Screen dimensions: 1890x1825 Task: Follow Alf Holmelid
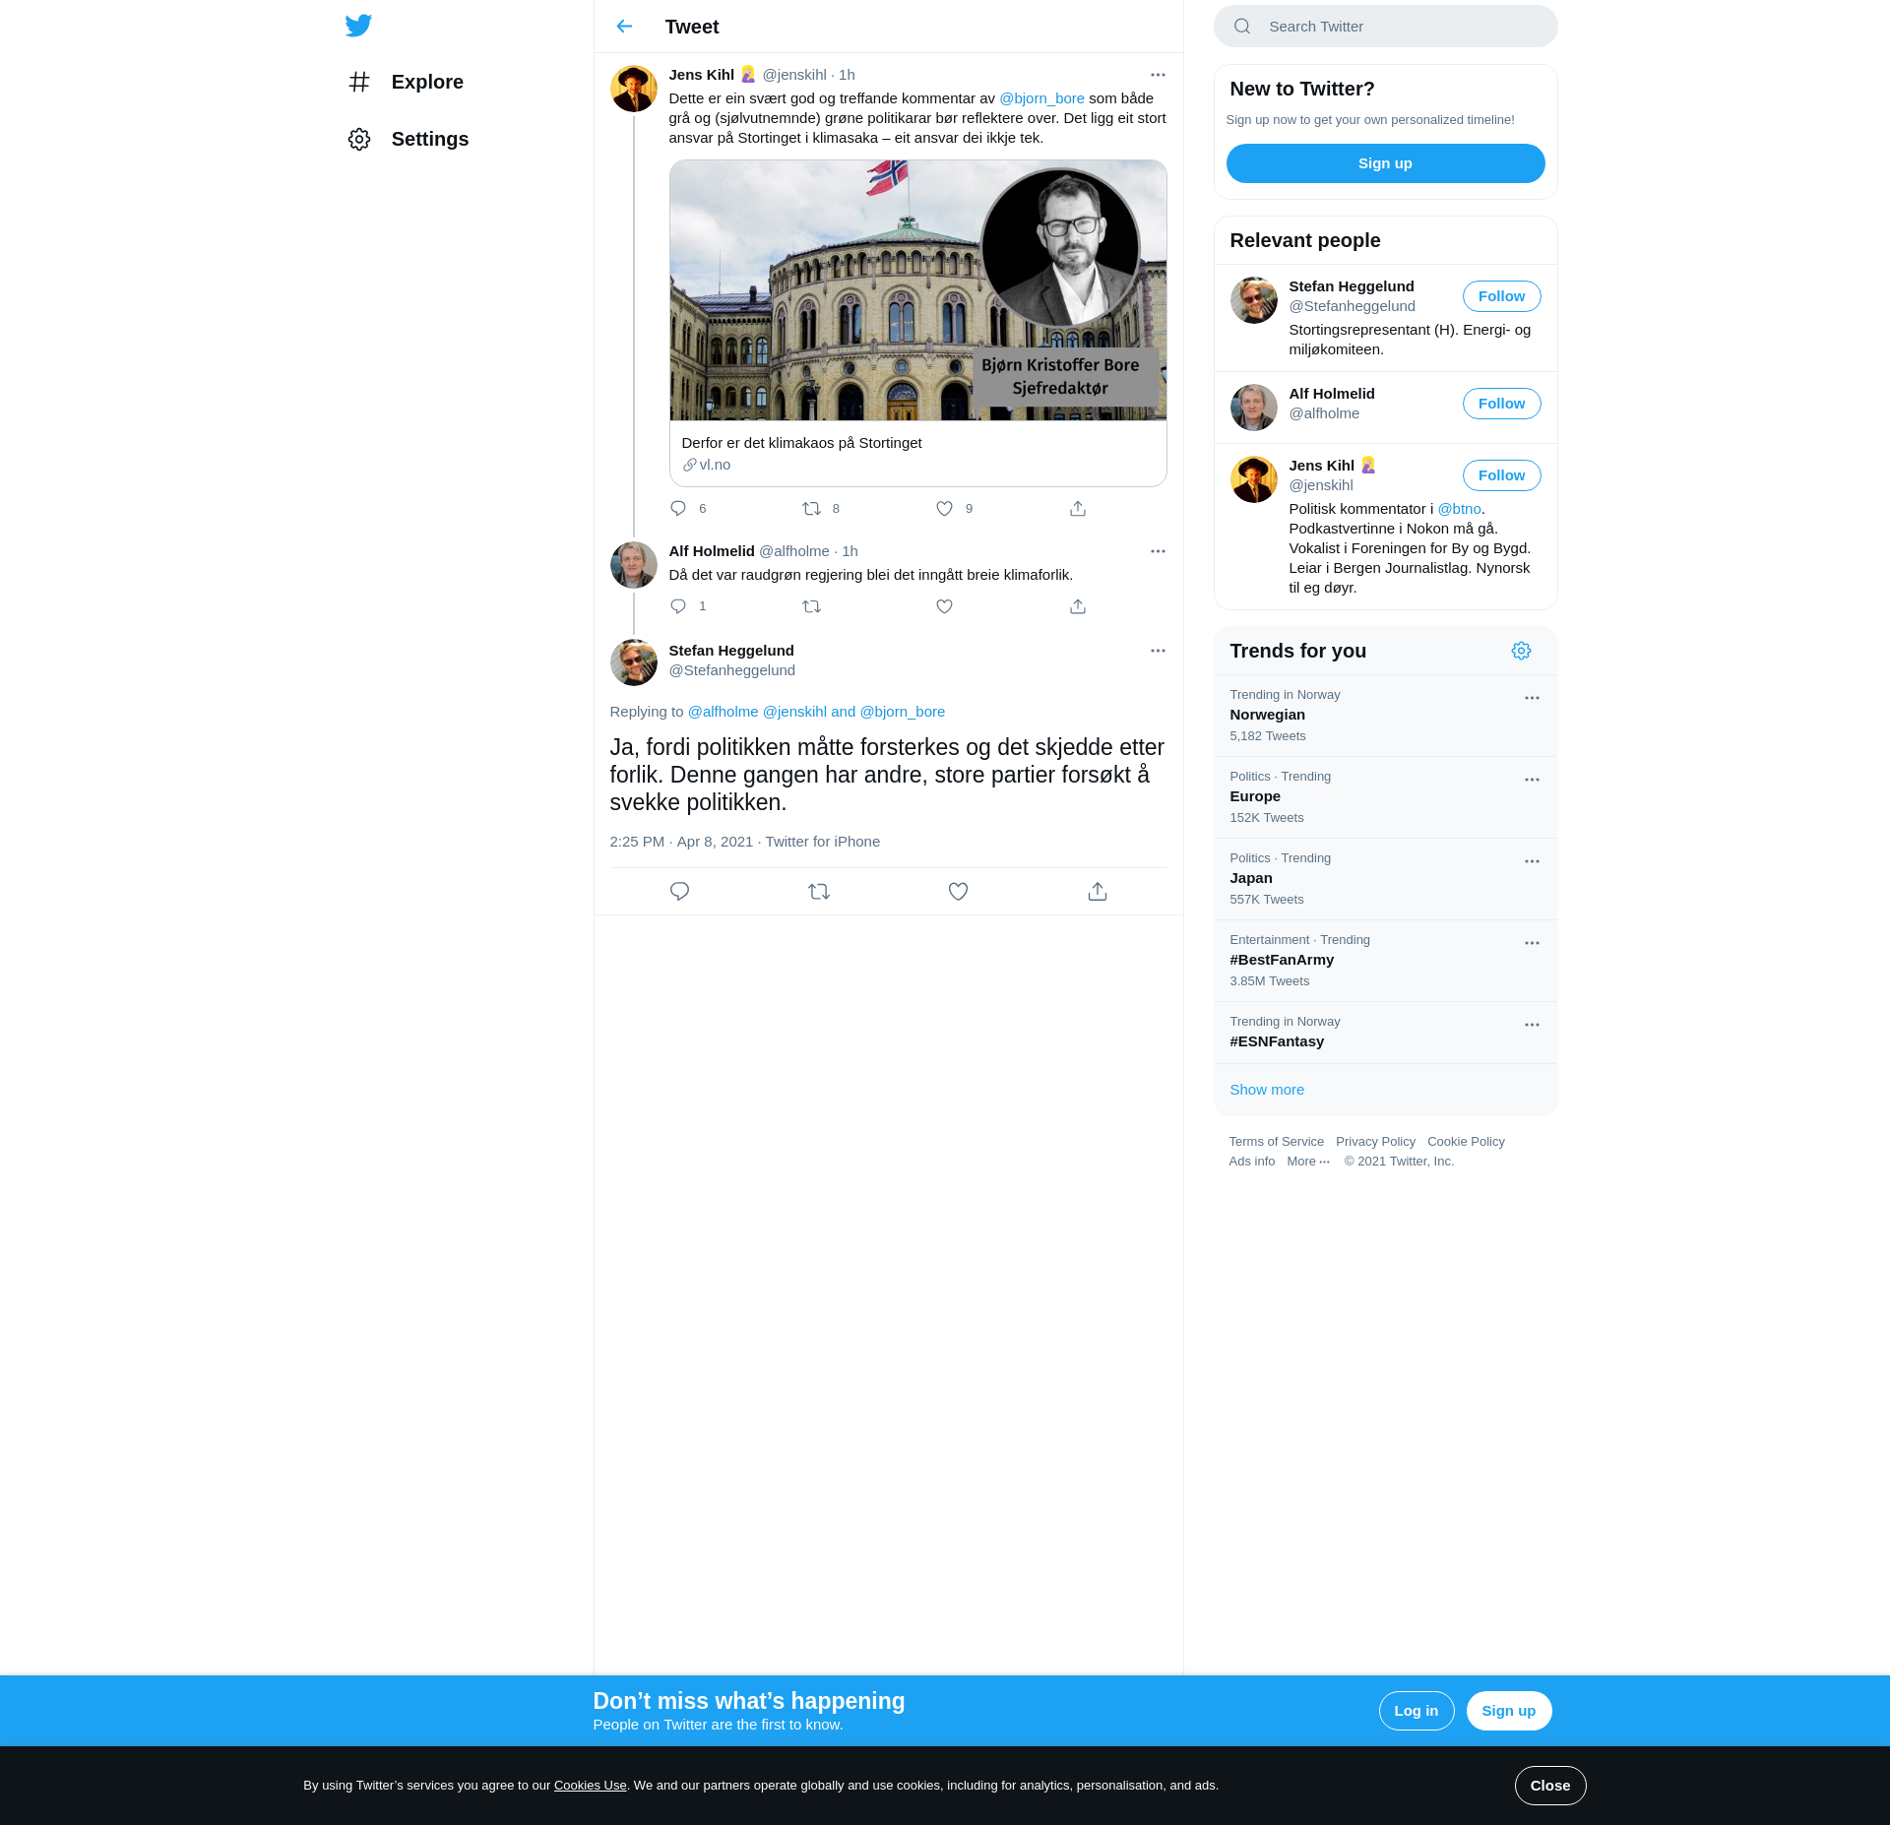(x=1501, y=404)
